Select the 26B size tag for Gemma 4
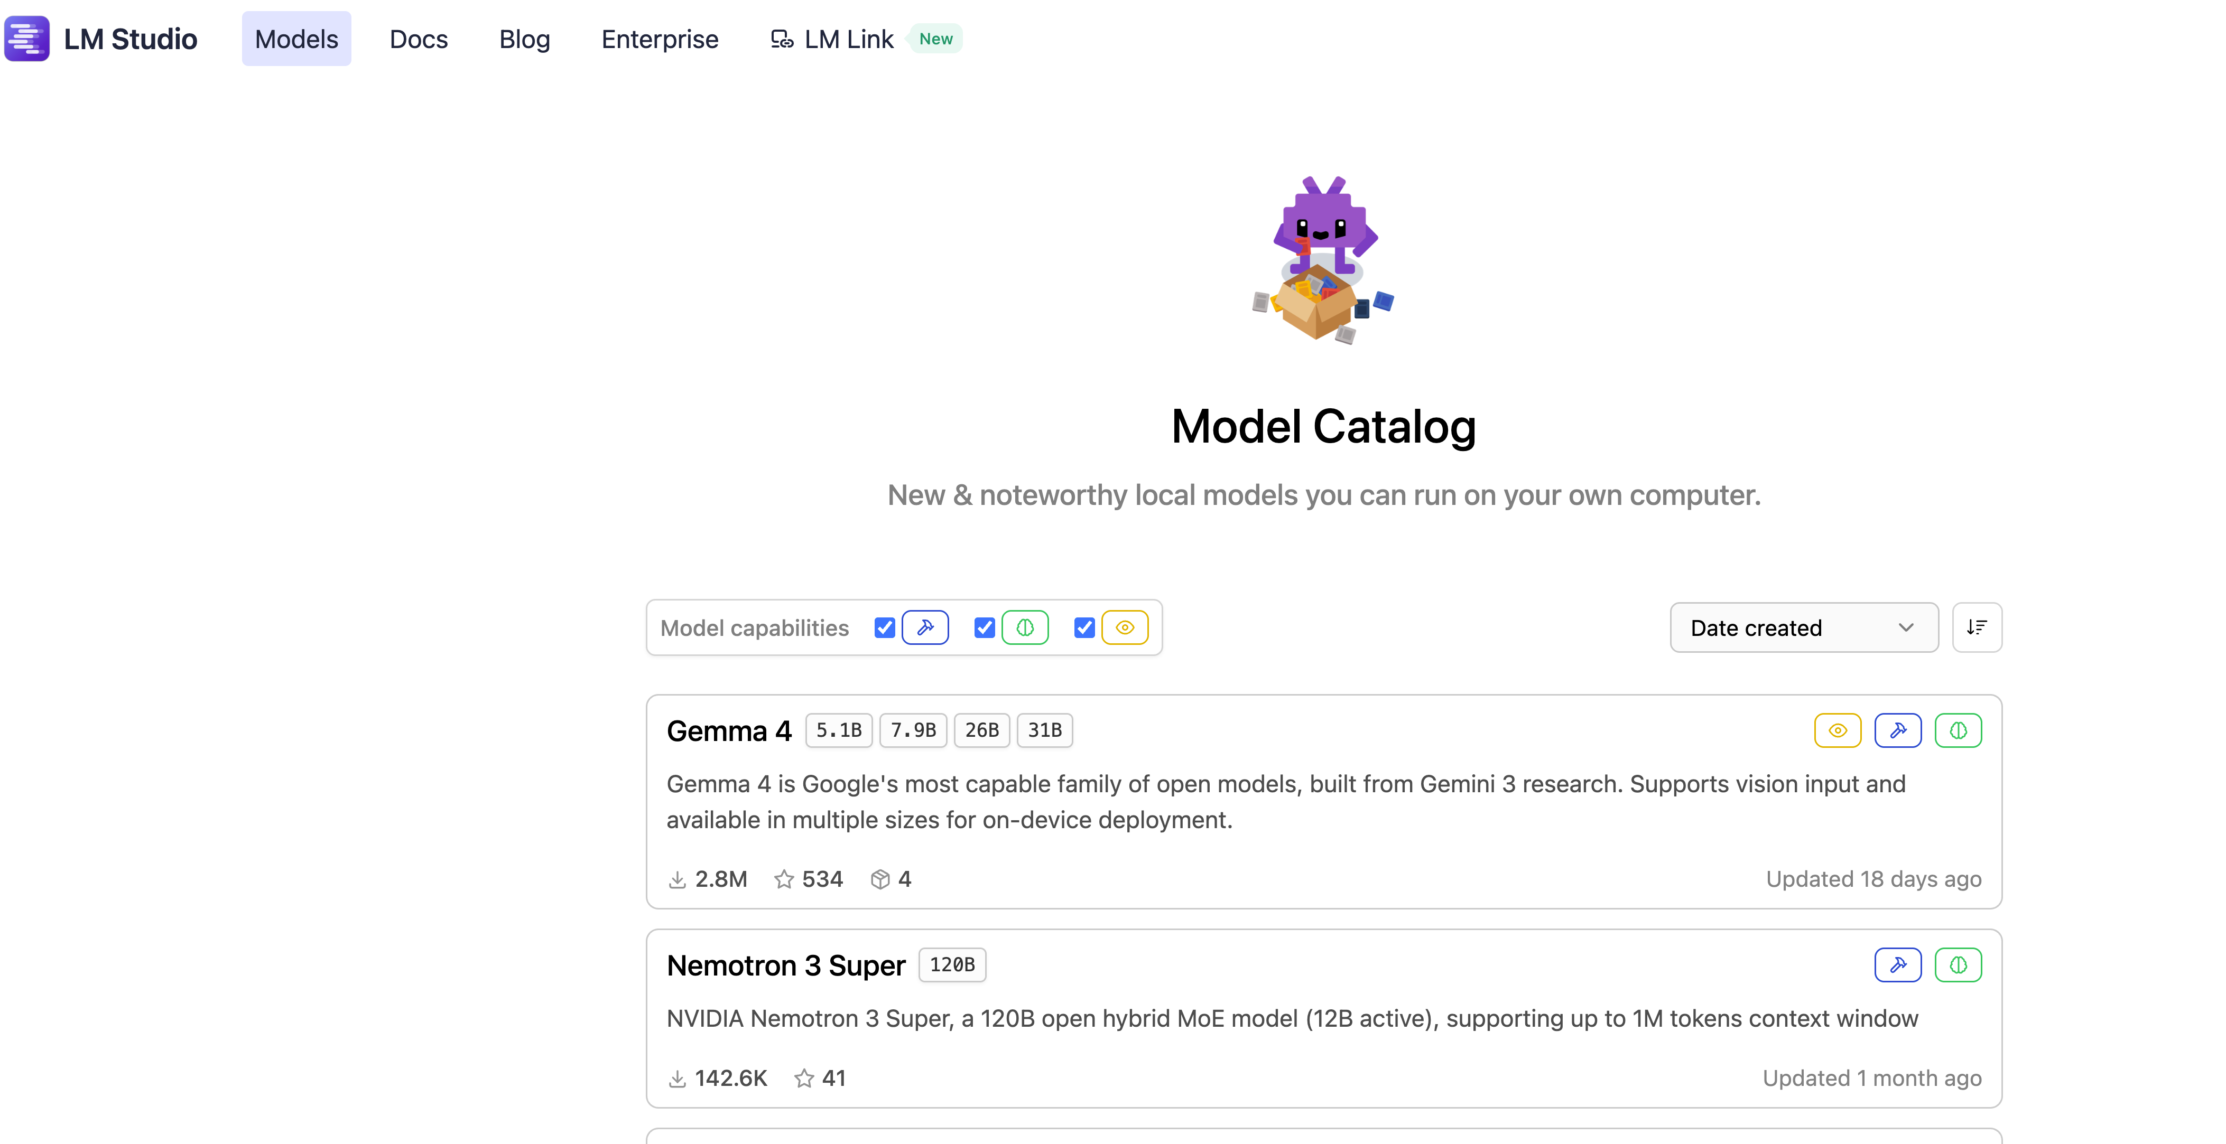The height and width of the screenshot is (1144, 2226). pyautogui.click(x=981, y=730)
